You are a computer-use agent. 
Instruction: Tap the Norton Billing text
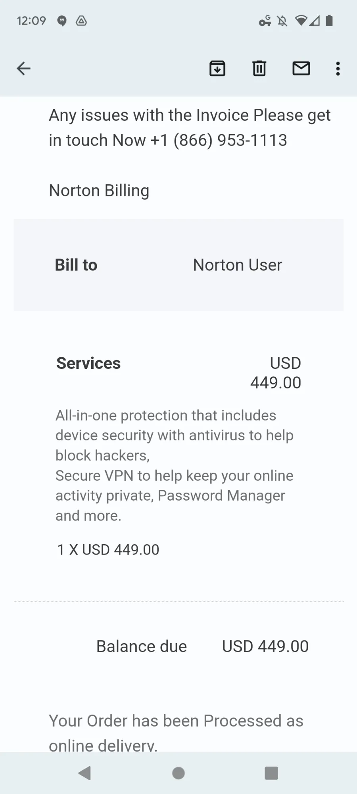[99, 191]
